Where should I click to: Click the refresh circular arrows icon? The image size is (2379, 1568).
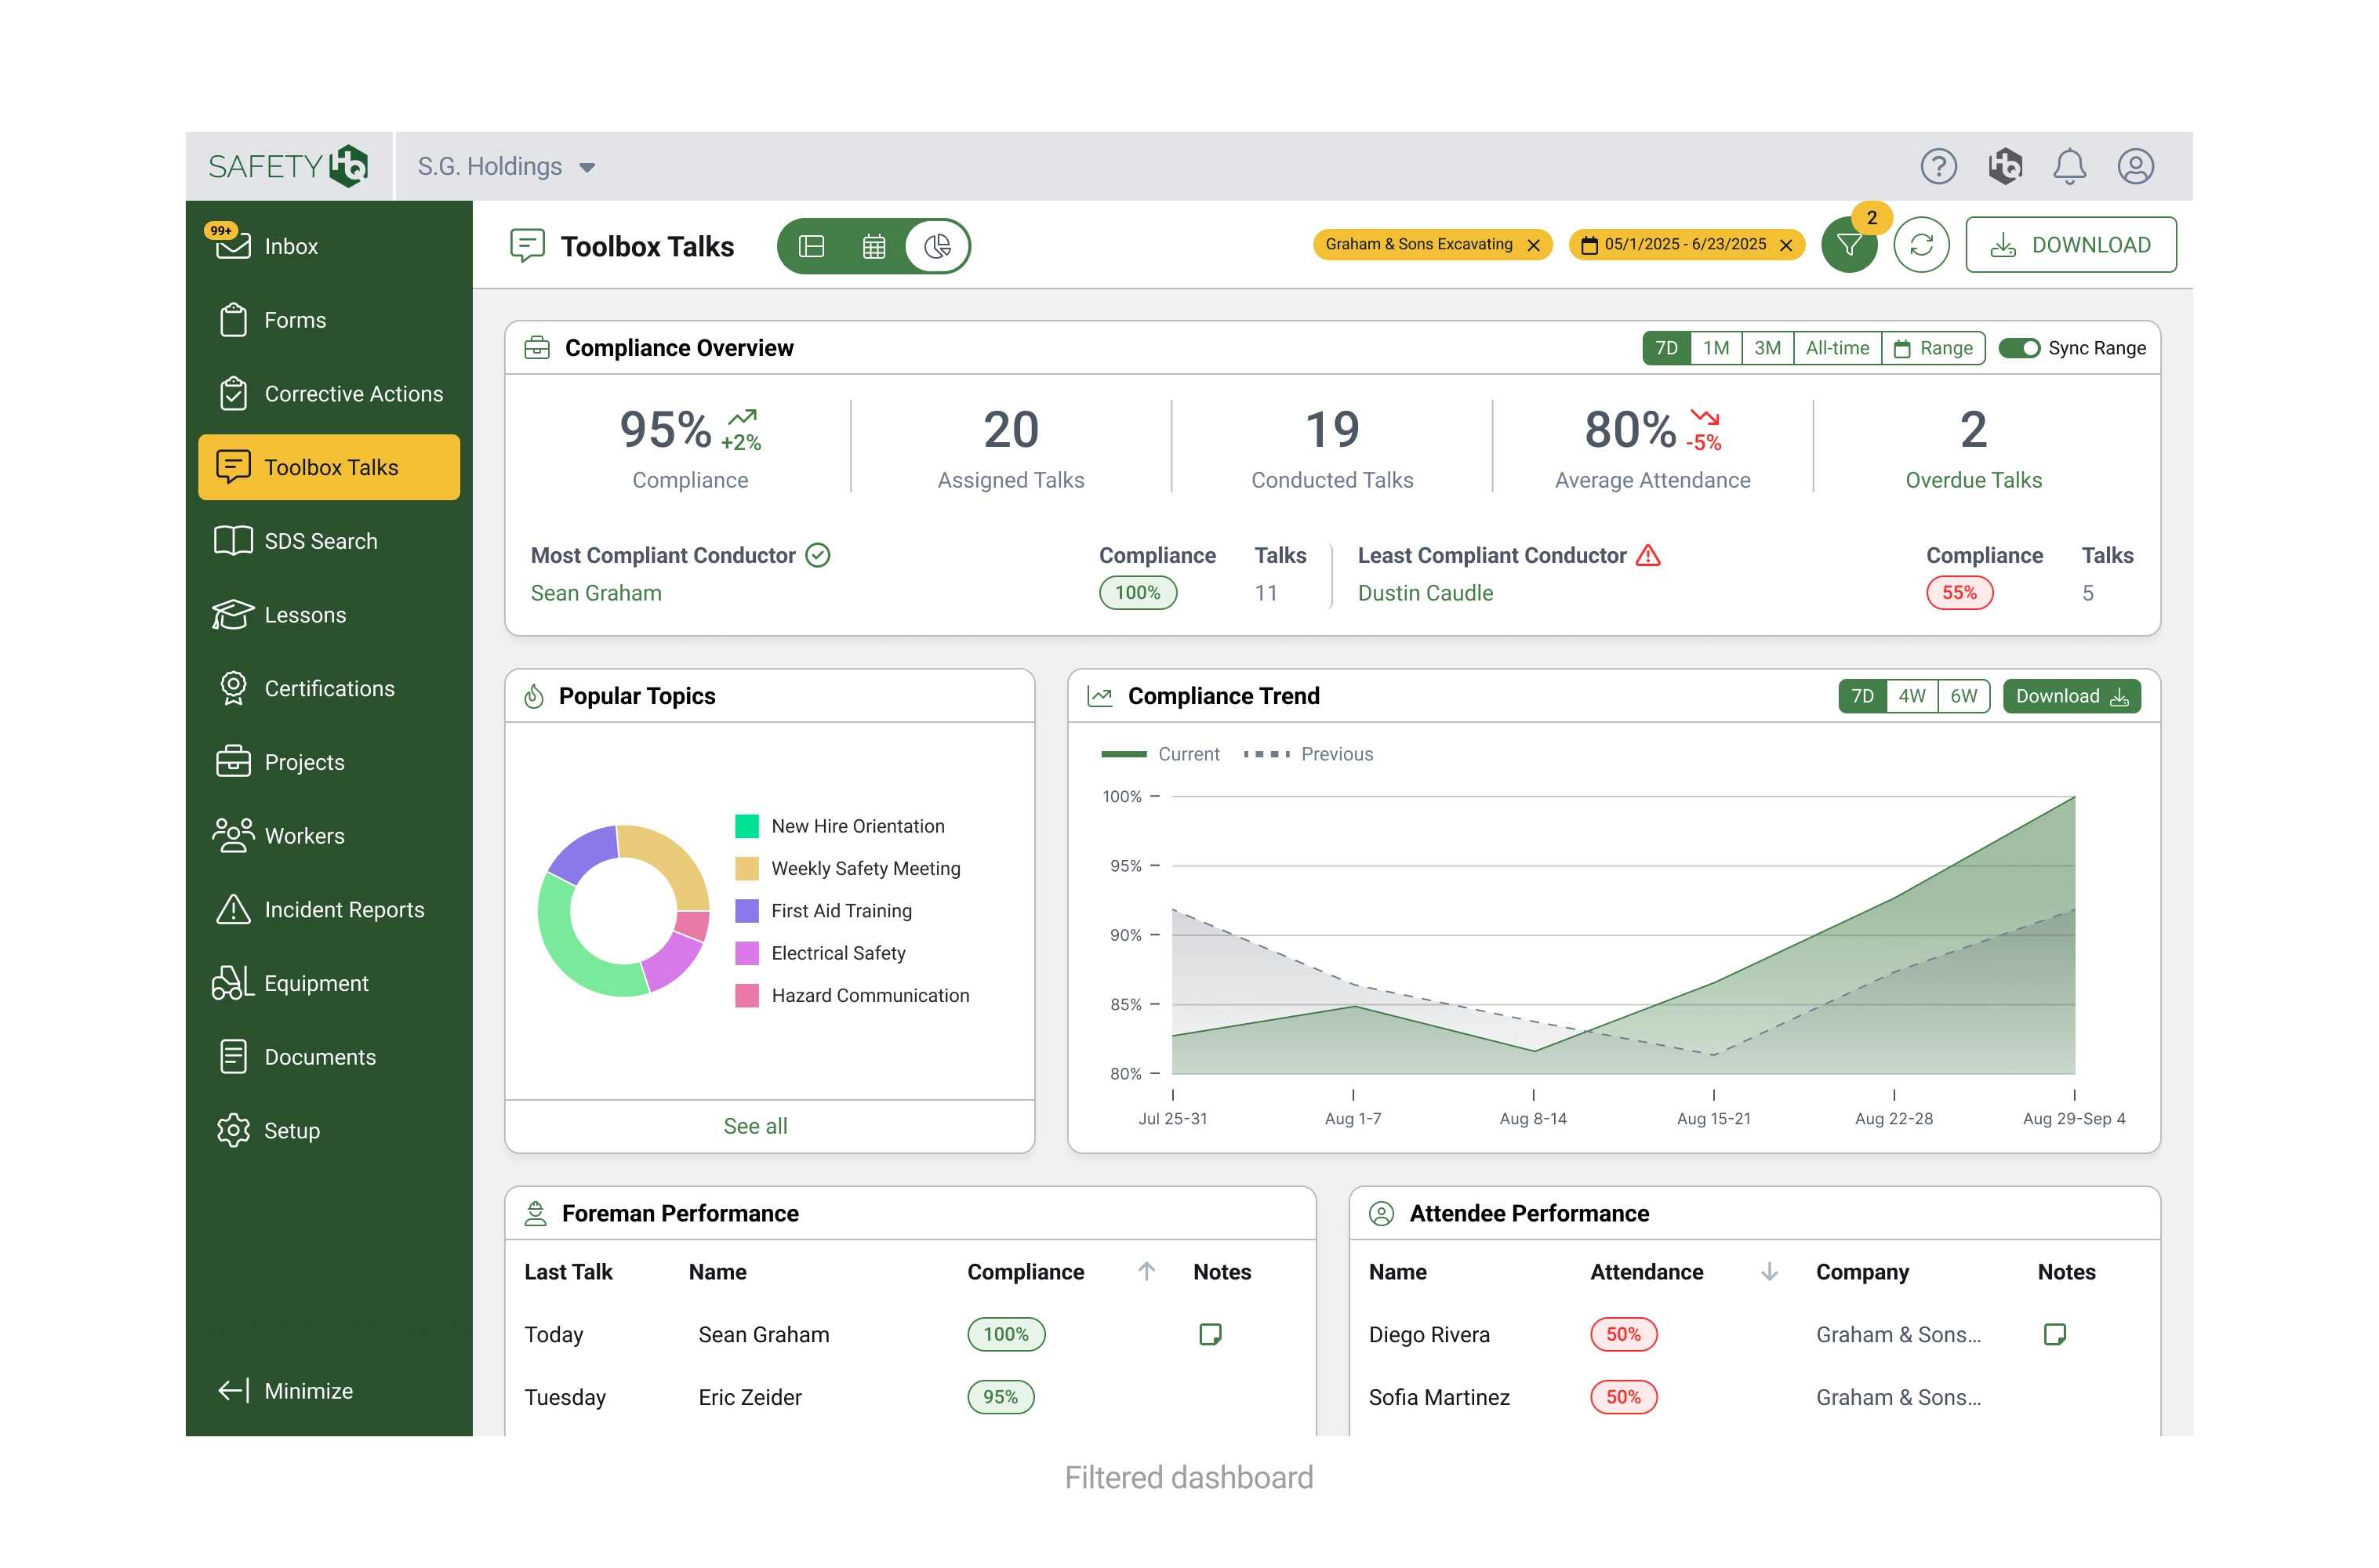pyautogui.click(x=1920, y=245)
